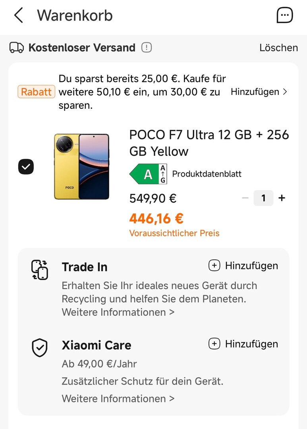The image size is (307, 429).
Task: Open Weitere Informationen under Xiaomi Care
Action: coord(118,399)
